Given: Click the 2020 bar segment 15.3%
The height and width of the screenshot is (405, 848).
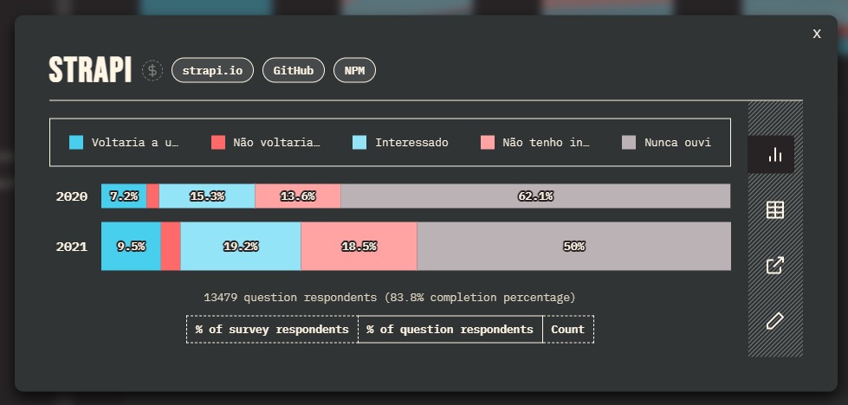Looking at the screenshot, I should pyautogui.click(x=207, y=196).
